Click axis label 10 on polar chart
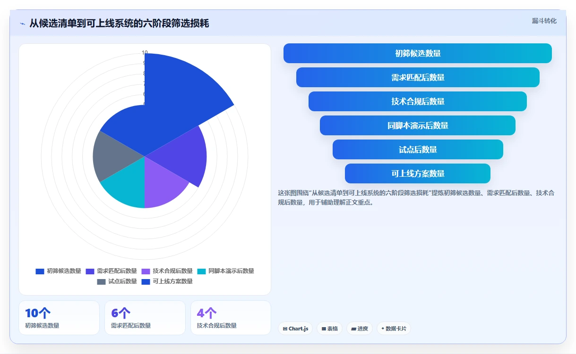Viewport: 576px width, 354px height. (x=145, y=53)
